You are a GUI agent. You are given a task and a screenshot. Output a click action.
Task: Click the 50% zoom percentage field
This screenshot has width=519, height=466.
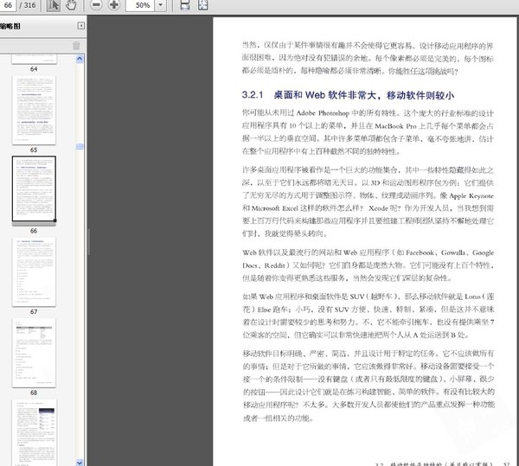pos(143,5)
